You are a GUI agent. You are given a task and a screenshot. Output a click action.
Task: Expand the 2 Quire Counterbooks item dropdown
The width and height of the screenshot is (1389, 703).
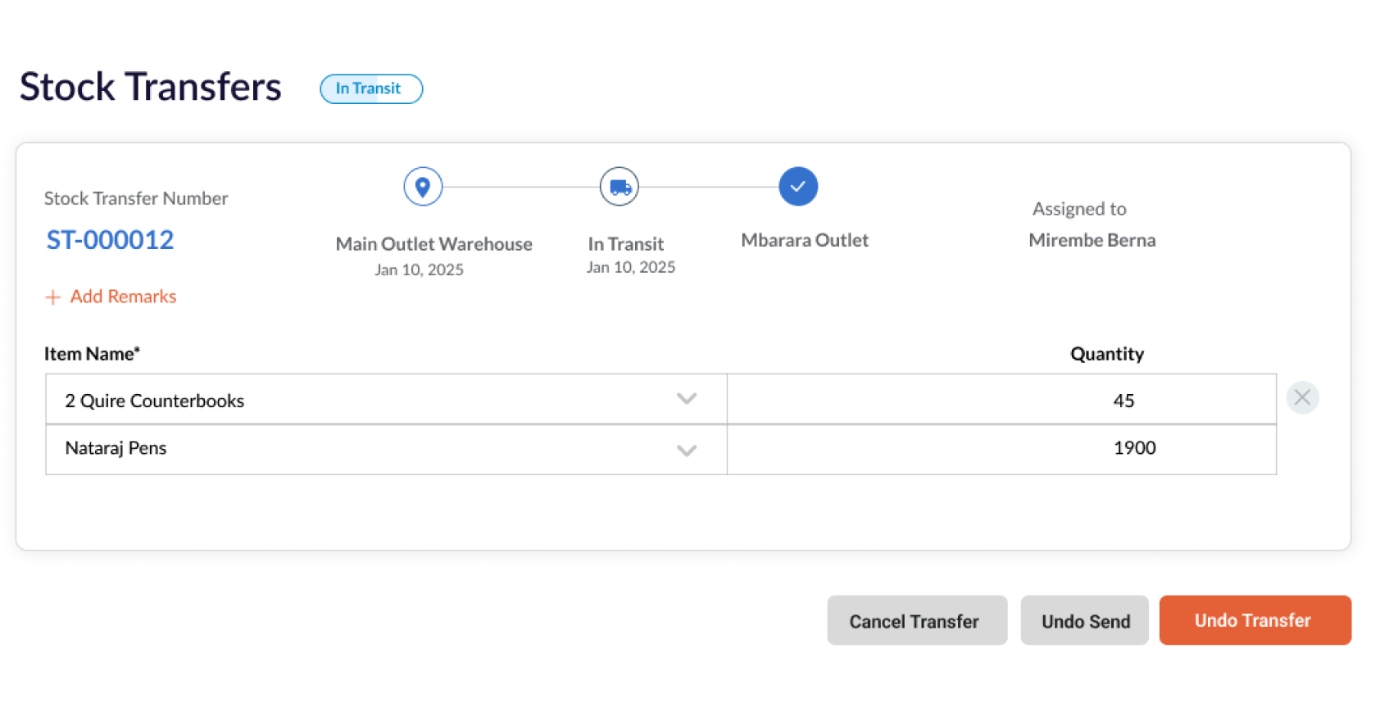(x=687, y=399)
